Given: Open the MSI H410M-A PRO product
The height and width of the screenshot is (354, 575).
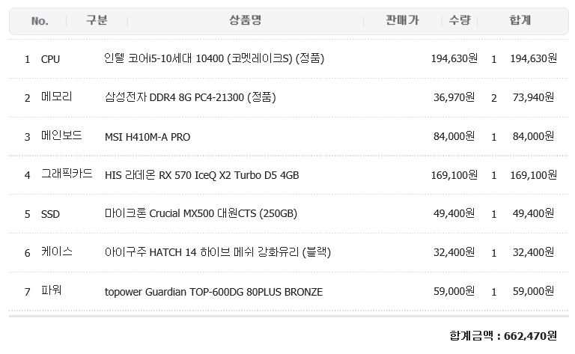Looking at the screenshot, I should click(147, 137).
